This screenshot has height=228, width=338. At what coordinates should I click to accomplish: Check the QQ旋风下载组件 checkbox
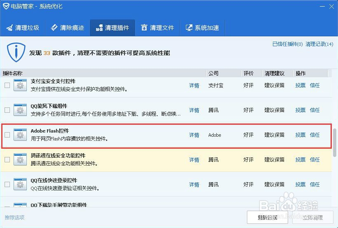point(7,110)
